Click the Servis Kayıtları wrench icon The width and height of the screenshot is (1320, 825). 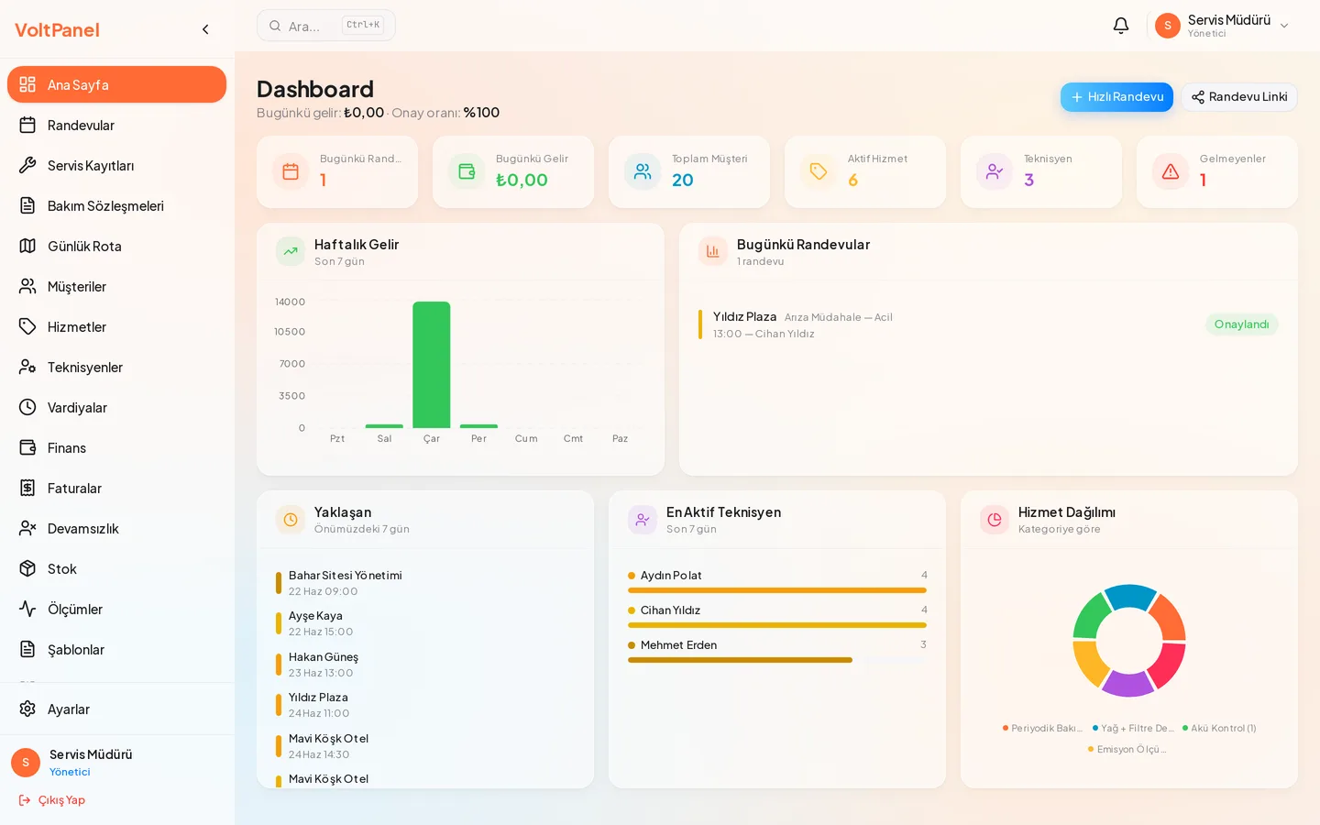[x=27, y=165]
